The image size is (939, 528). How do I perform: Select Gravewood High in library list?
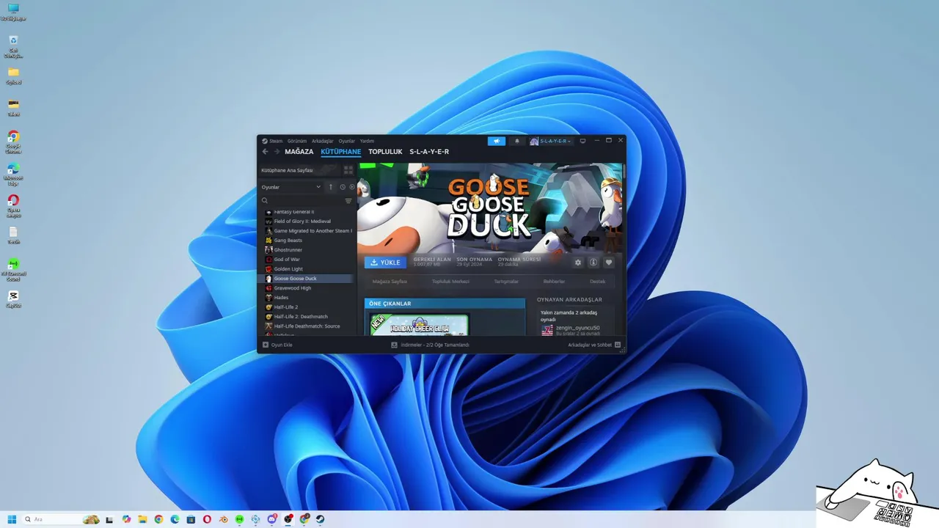[293, 288]
